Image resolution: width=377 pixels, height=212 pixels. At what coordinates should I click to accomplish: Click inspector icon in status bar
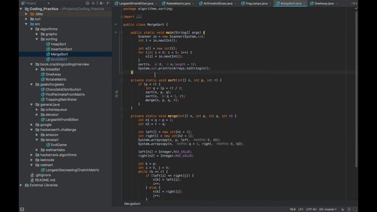(x=349, y=210)
